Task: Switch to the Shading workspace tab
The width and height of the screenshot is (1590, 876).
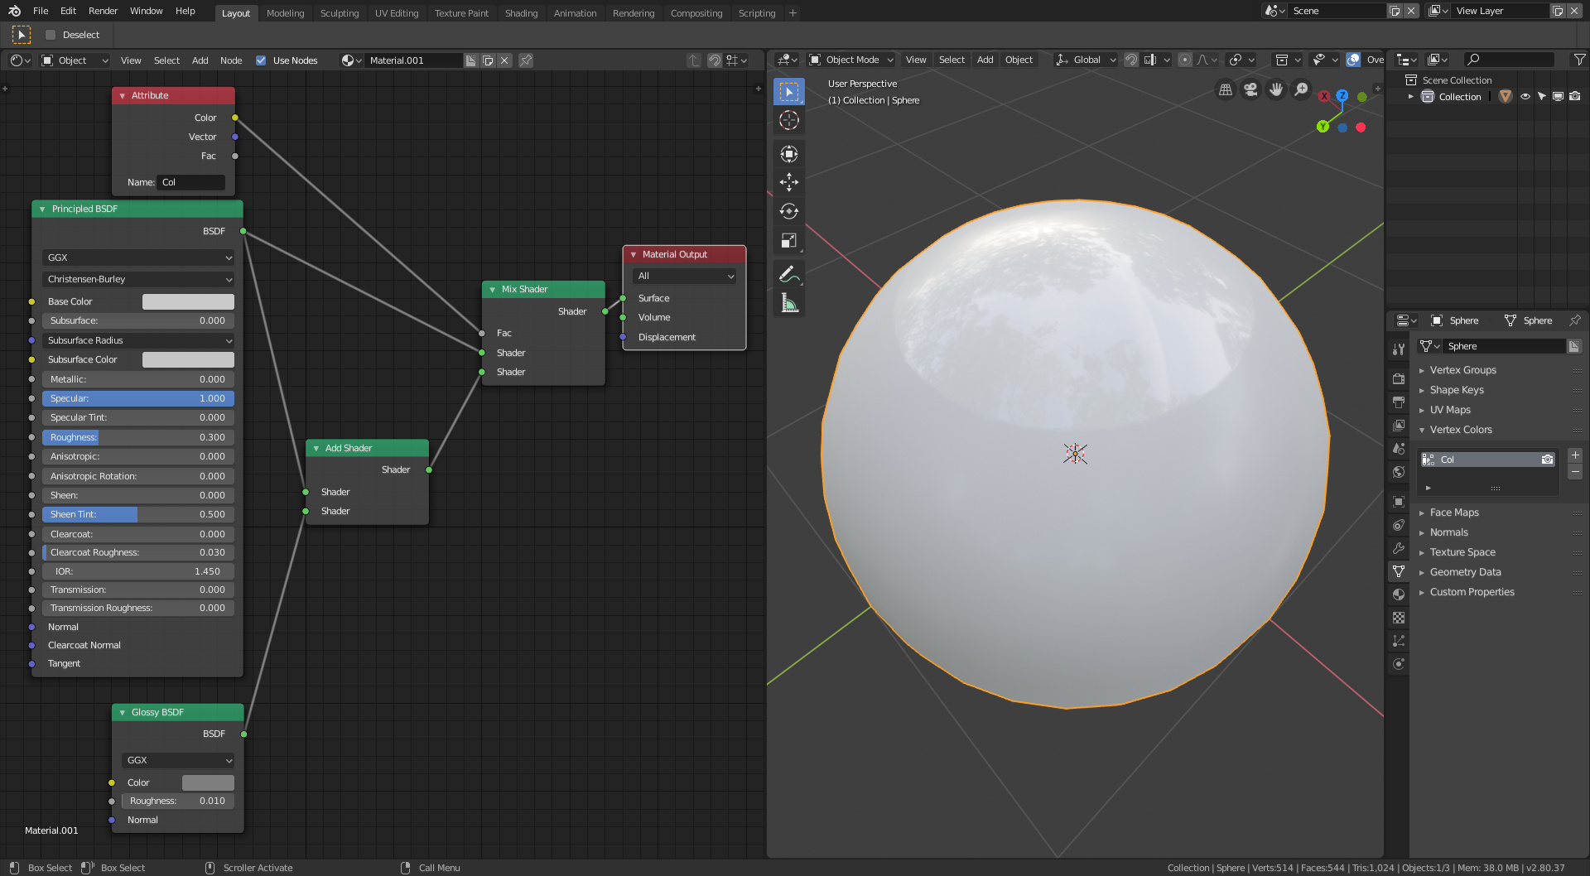Action: point(522,12)
